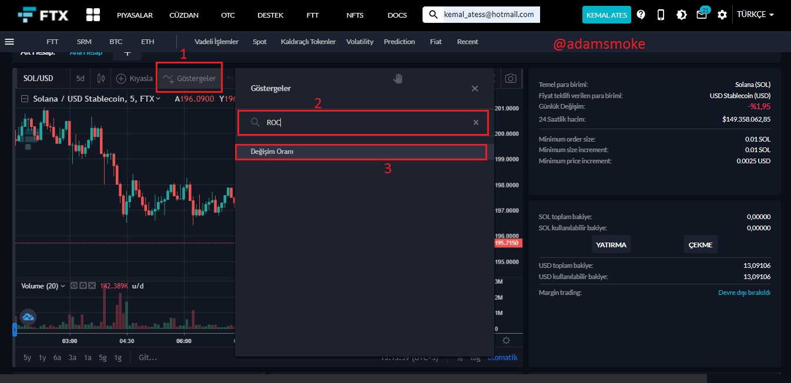791x383 pixels.
Task: Set chart range to 1a
Action: (88, 357)
